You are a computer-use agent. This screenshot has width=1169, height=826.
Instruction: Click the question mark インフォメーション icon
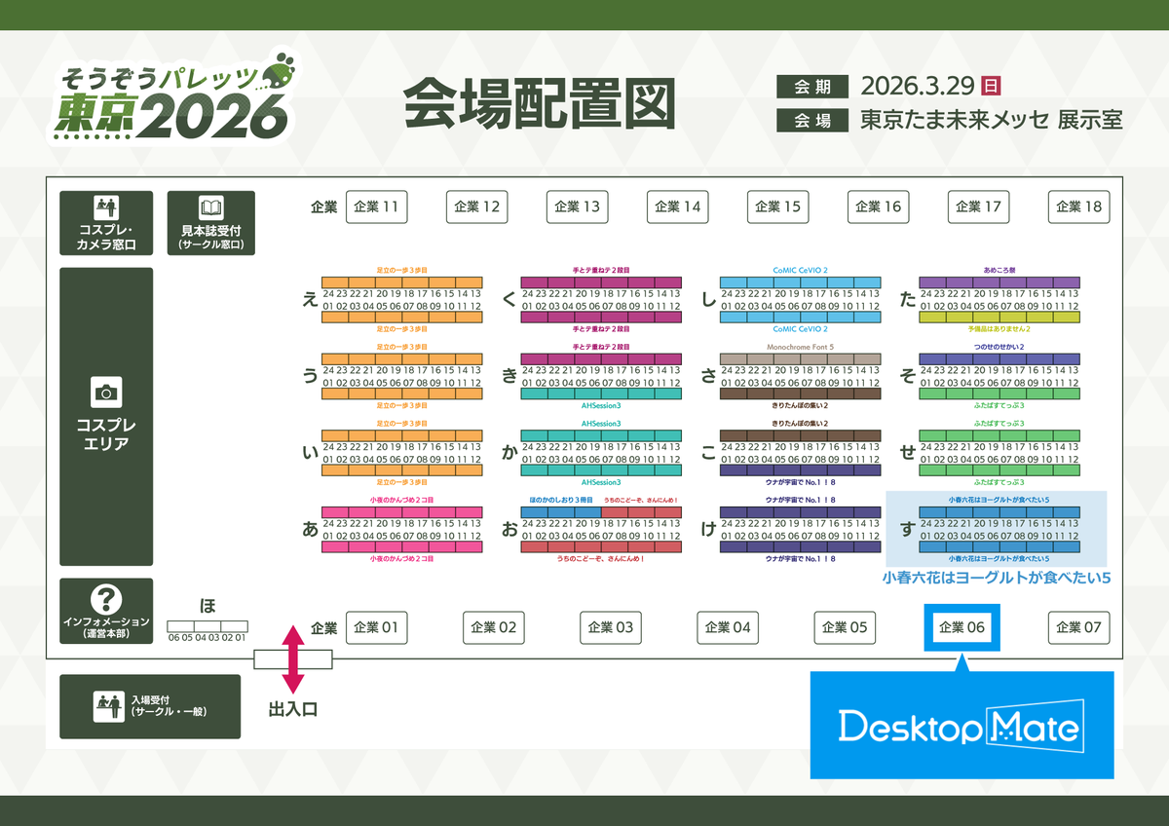(x=106, y=597)
